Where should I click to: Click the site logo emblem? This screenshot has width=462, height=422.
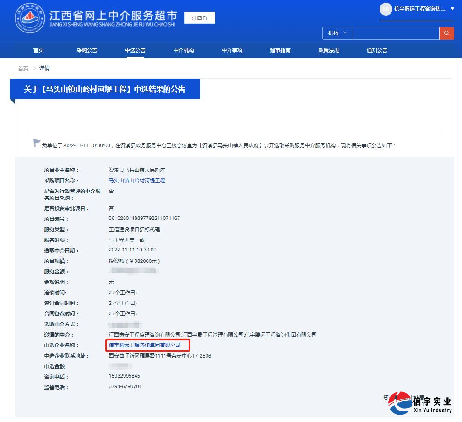pyautogui.click(x=30, y=18)
